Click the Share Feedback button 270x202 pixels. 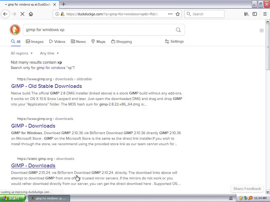(247, 189)
